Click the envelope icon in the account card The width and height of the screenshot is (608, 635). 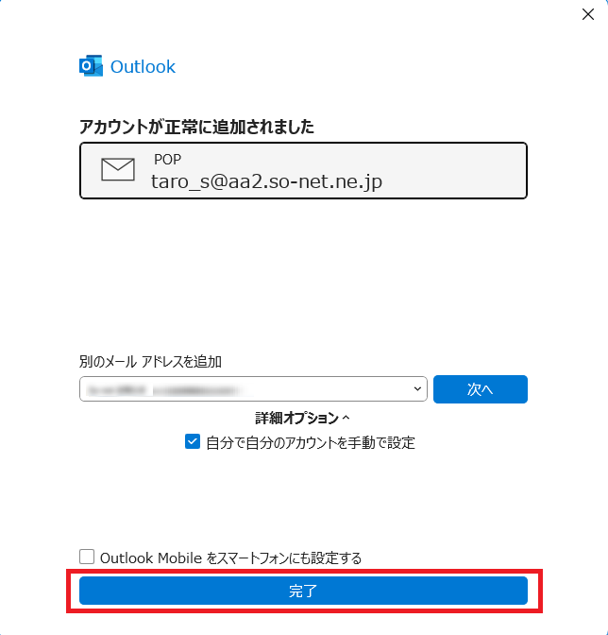click(x=118, y=169)
